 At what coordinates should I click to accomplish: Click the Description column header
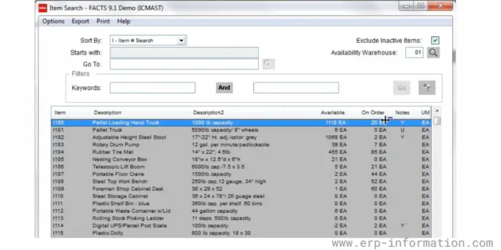coord(108,113)
